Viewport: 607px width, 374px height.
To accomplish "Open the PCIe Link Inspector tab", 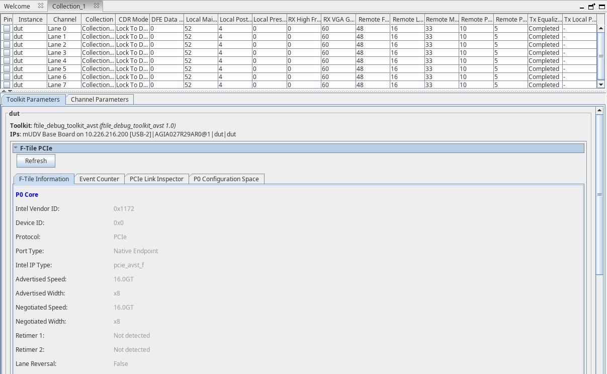I will click(x=156, y=179).
